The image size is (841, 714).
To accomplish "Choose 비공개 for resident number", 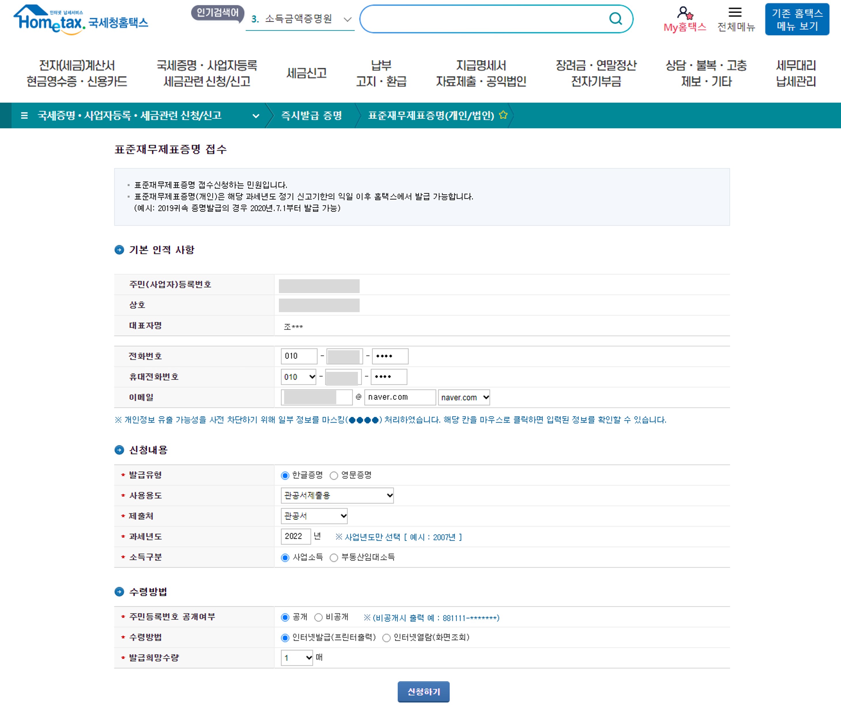I will pyautogui.click(x=318, y=617).
